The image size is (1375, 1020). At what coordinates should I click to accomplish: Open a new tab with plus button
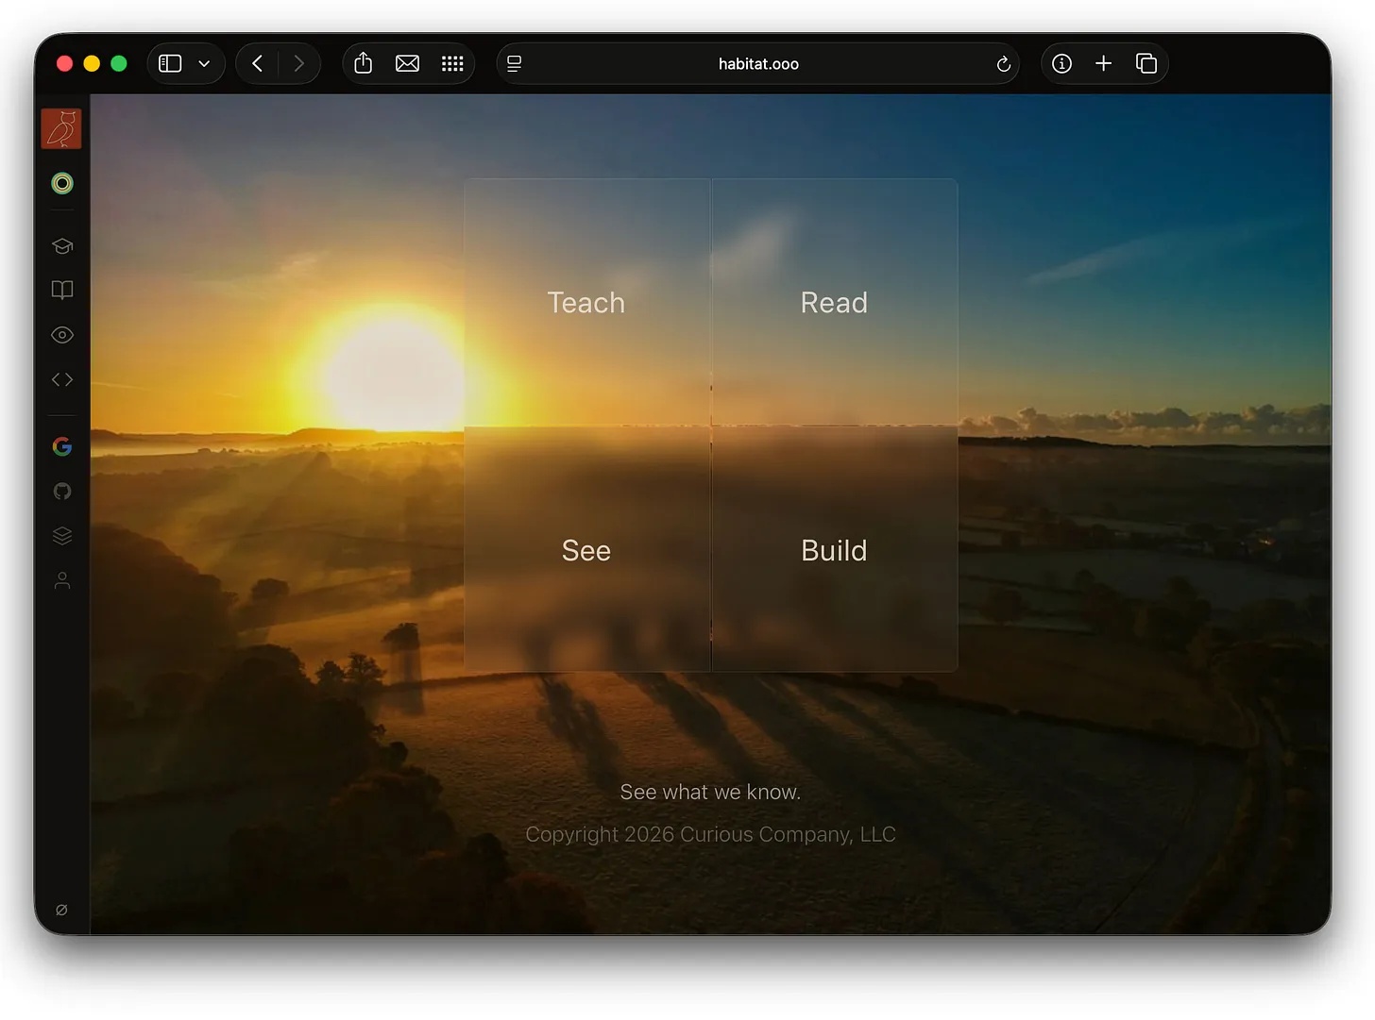[x=1103, y=63]
